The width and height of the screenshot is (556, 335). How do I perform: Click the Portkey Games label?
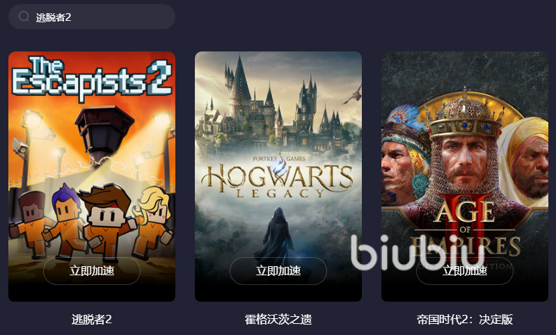point(279,158)
